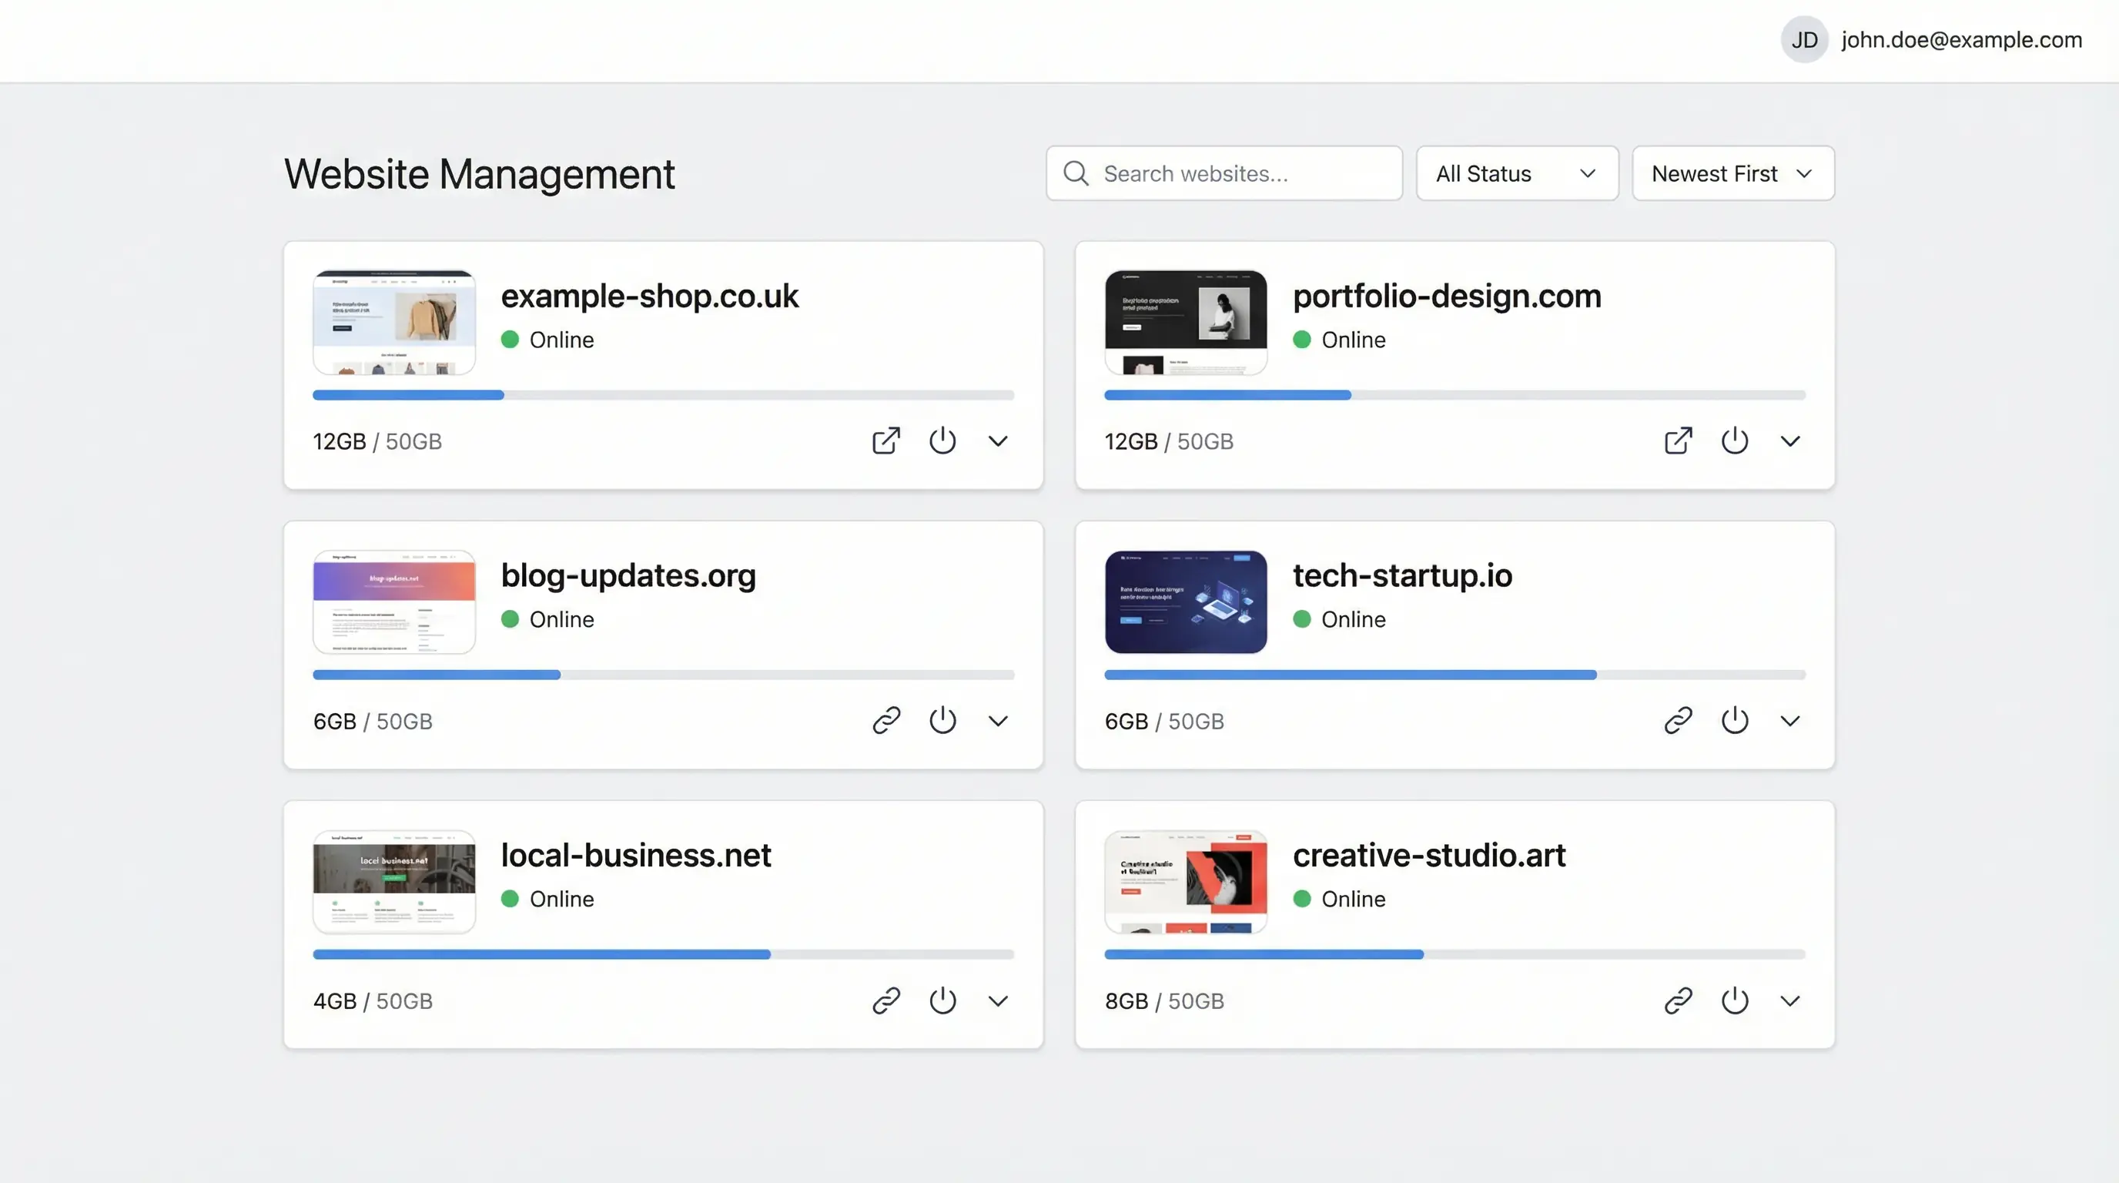2119x1183 pixels.
Task: Click local-business.net storage usage bar
Action: point(663,955)
